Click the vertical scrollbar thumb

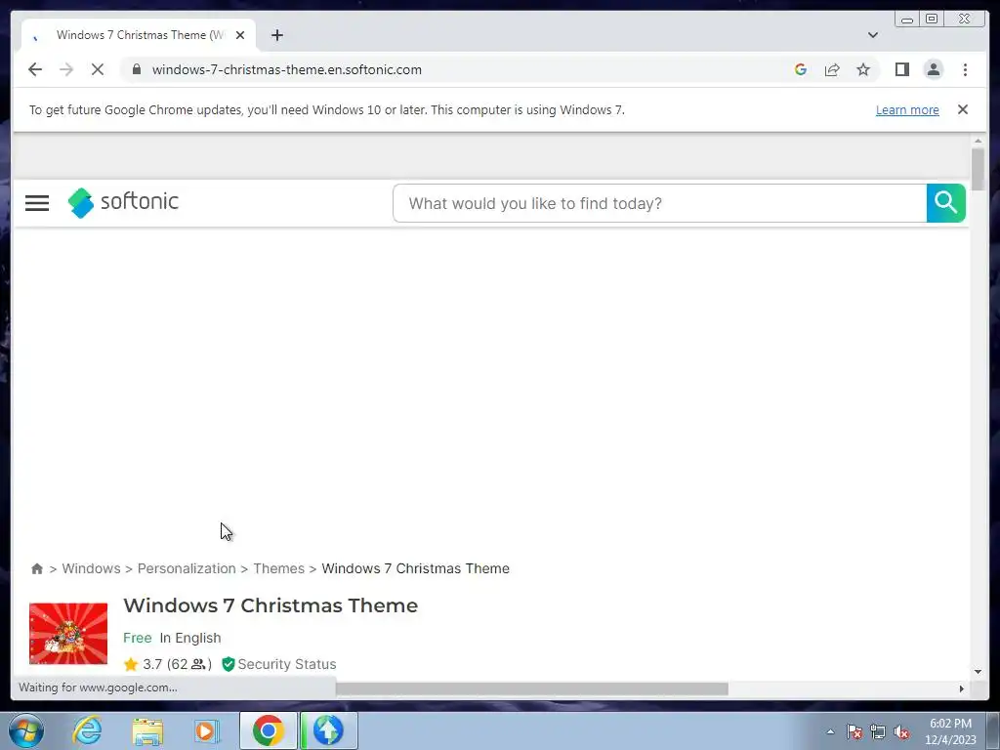[x=978, y=168]
